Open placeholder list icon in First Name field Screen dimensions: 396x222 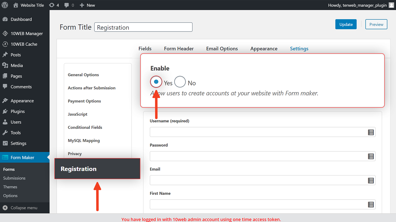pos(371,205)
